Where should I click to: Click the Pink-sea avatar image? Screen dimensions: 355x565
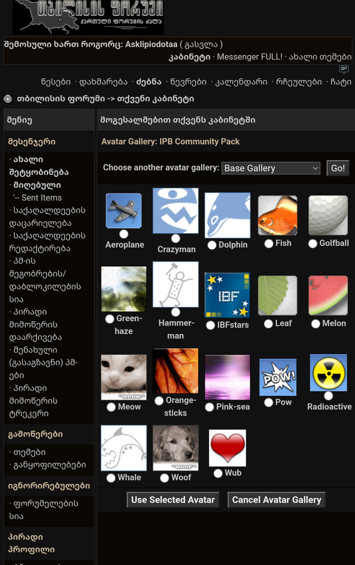(x=227, y=377)
